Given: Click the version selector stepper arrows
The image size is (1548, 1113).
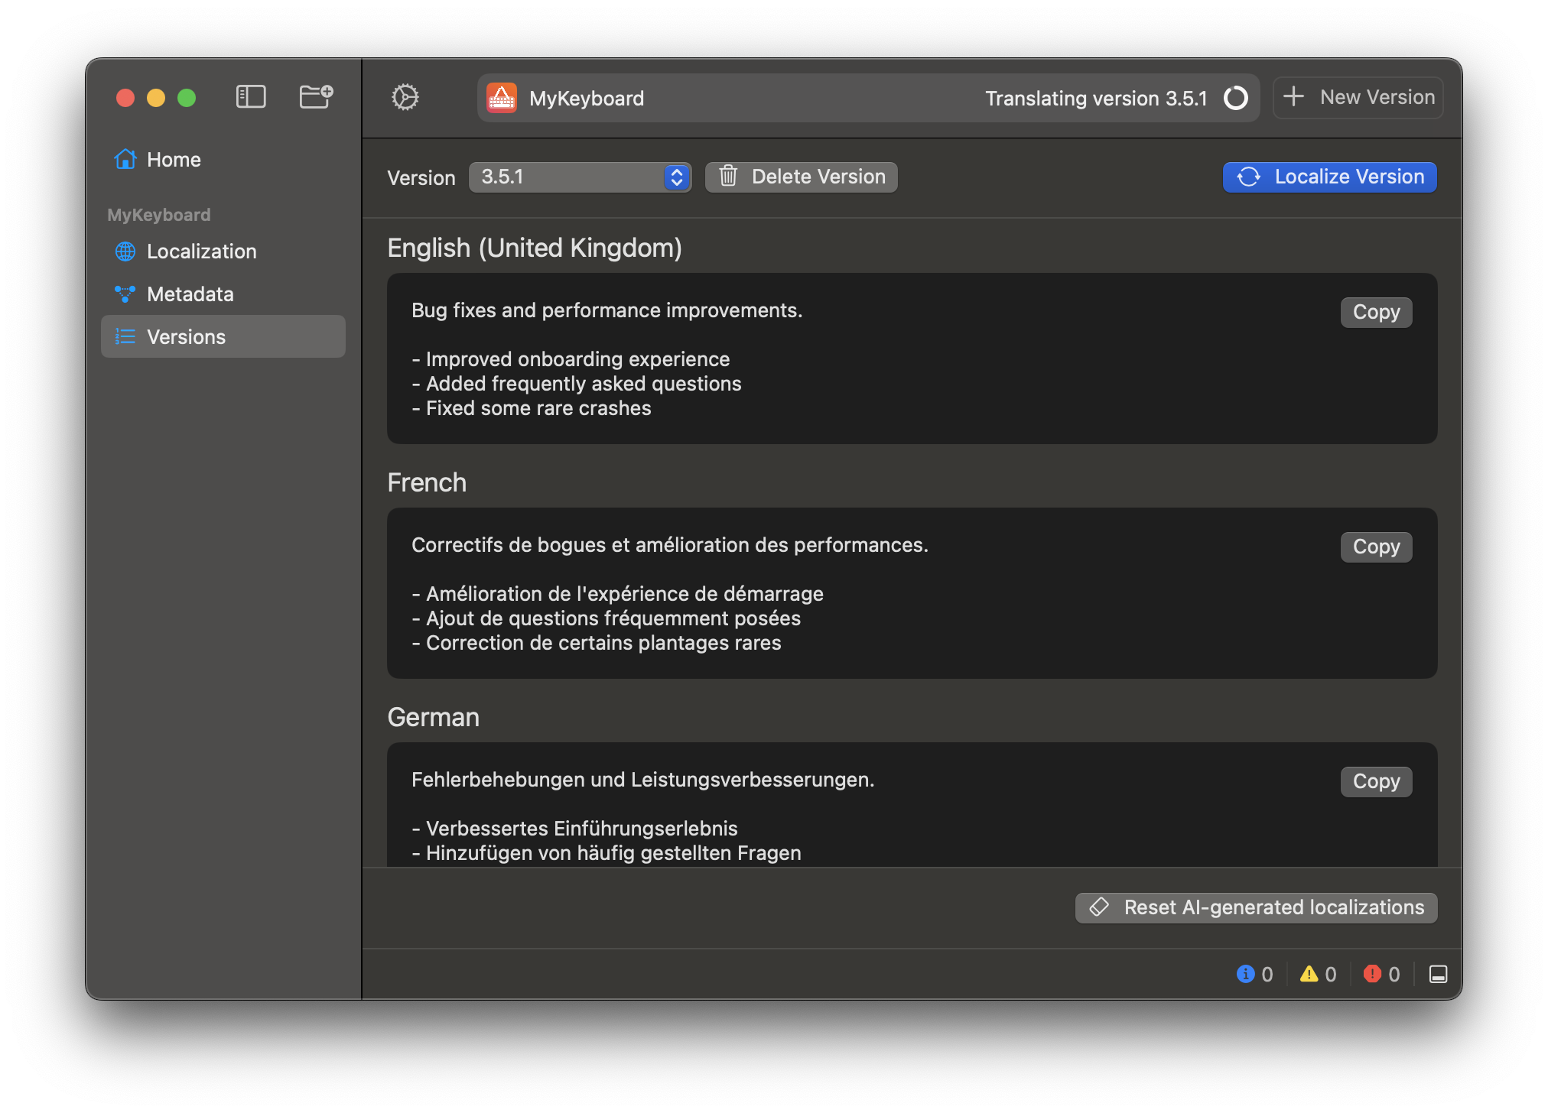Looking at the screenshot, I should point(677,177).
